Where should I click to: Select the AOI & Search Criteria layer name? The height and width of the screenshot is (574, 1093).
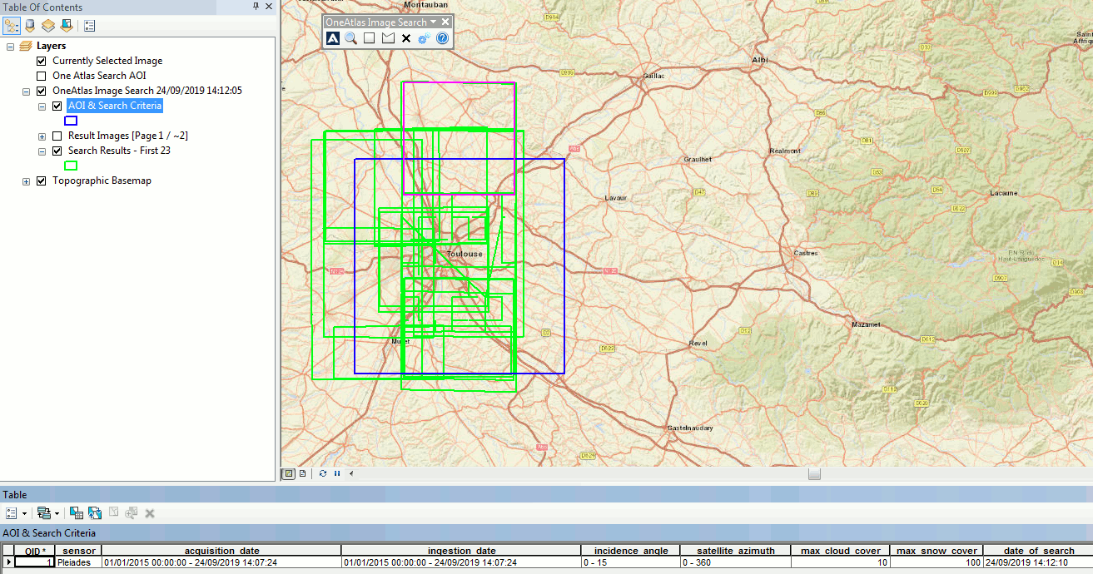114,106
